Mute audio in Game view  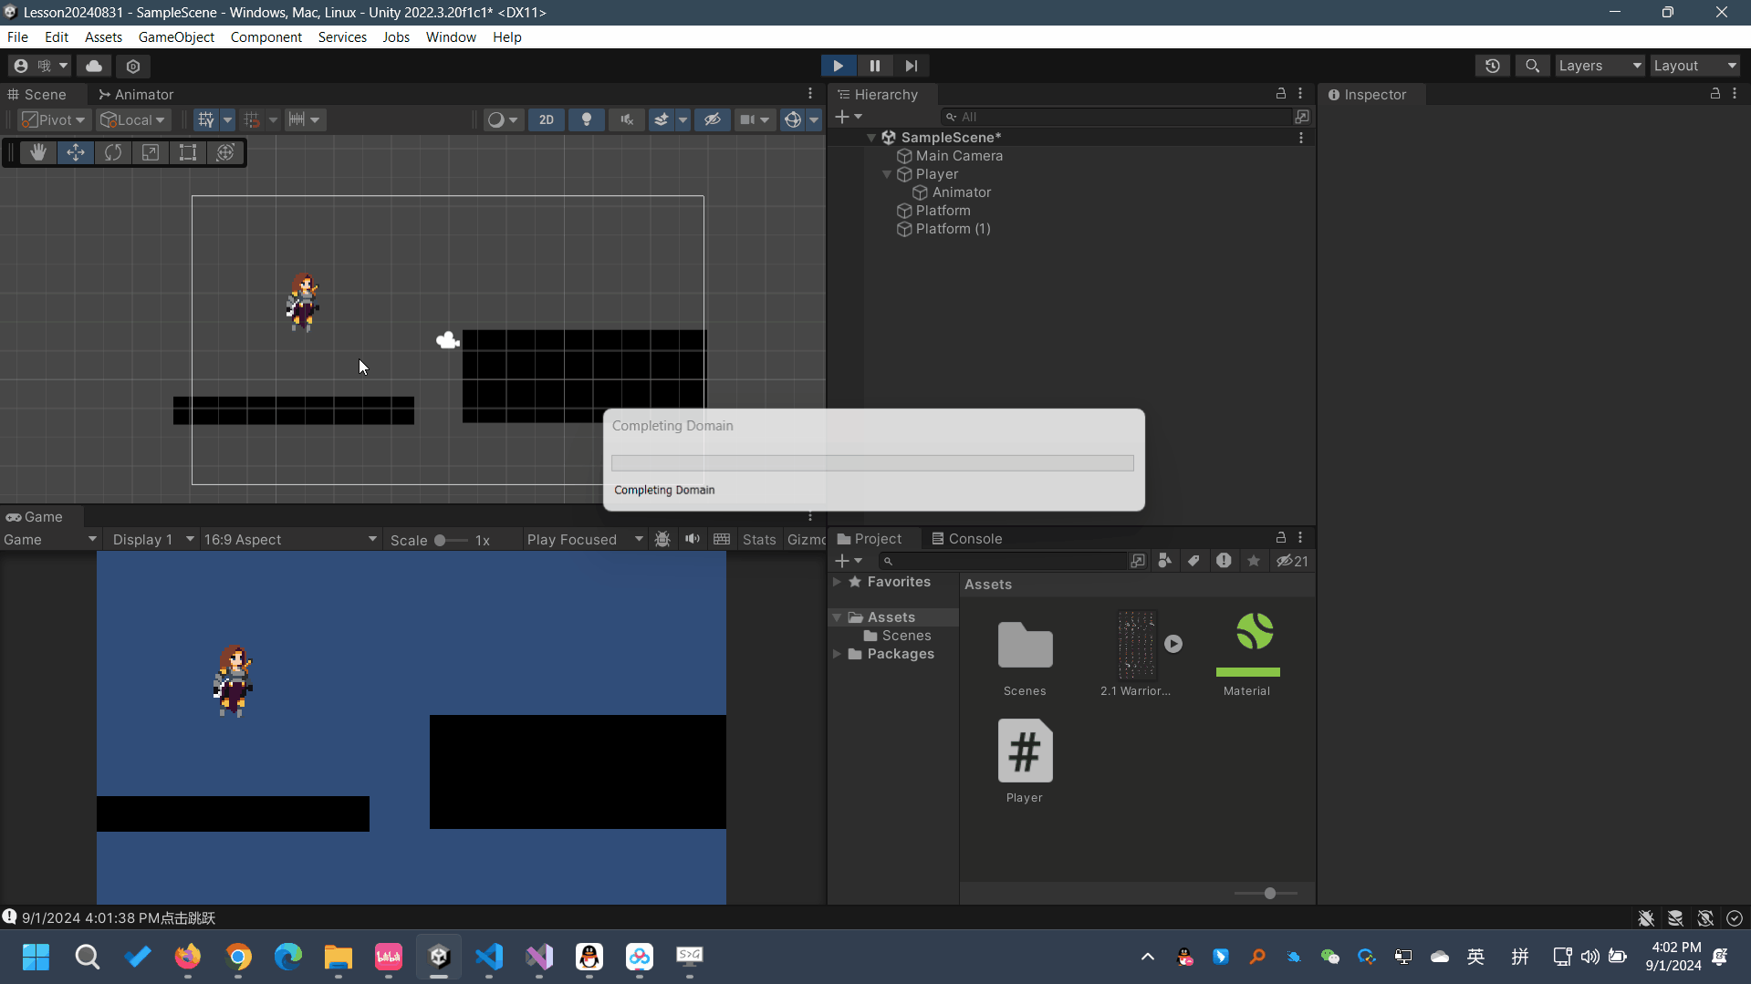693,539
